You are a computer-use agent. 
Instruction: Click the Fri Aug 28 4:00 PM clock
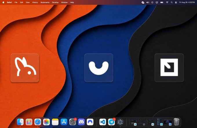click(187, 2)
